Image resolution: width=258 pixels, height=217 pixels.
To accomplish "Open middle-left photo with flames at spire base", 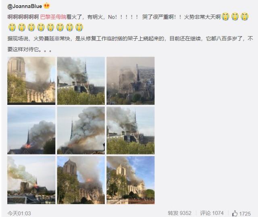I will pos(31,130).
